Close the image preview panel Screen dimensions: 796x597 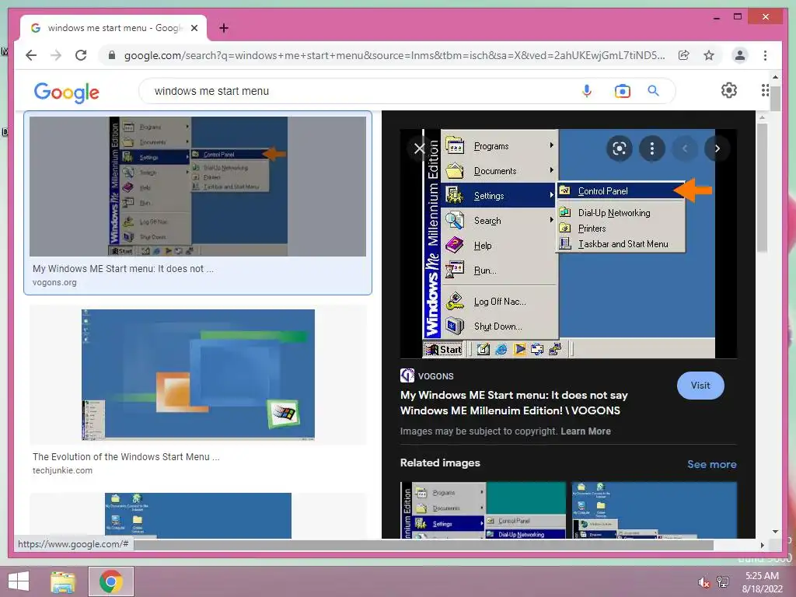point(419,148)
